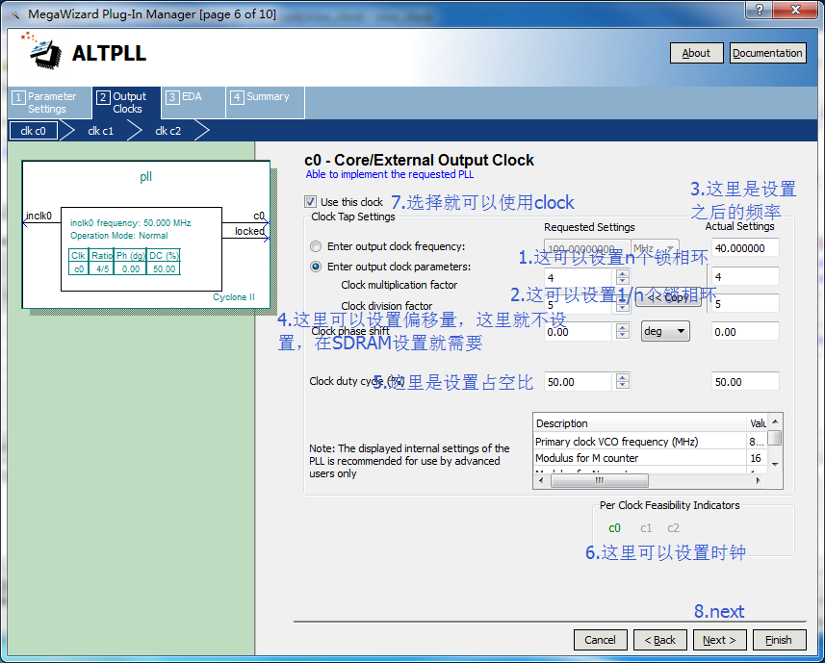Open the Documentation button

coord(767,53)
